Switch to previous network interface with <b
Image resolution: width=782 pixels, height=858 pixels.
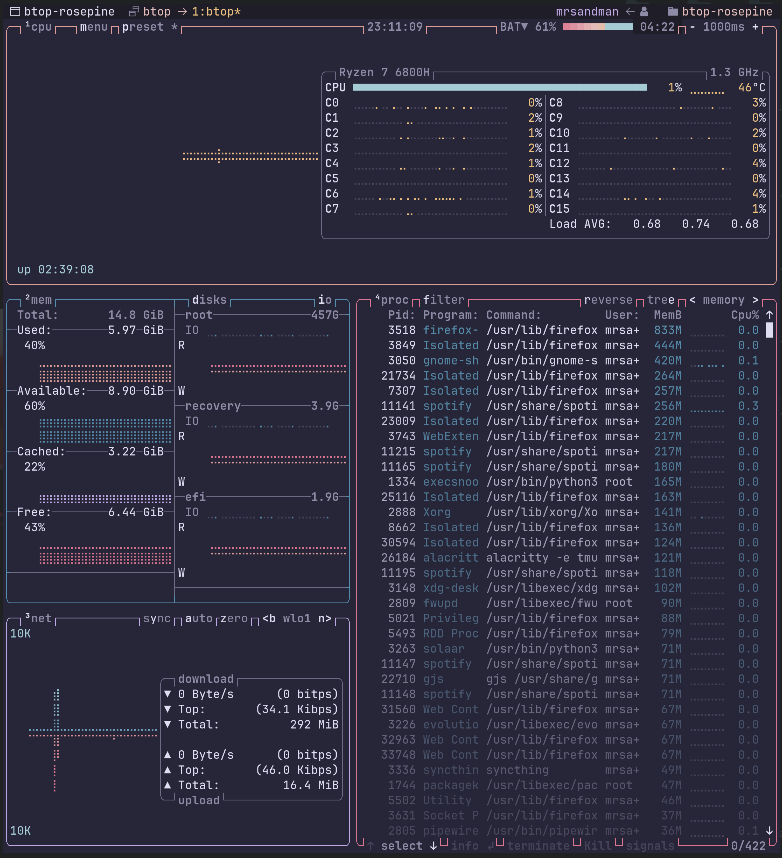point(269,618)
